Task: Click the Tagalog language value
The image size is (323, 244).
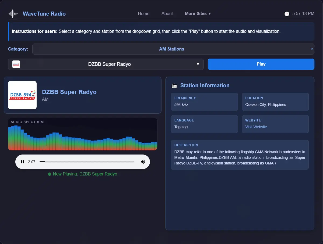Action: pyautogui.click(x=181, y=127)
